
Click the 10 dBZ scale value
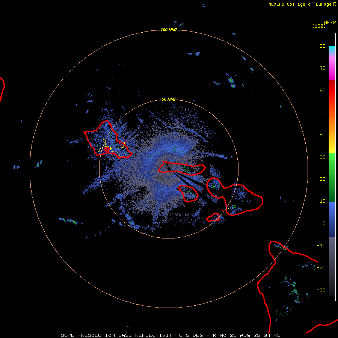coord(323,201)
